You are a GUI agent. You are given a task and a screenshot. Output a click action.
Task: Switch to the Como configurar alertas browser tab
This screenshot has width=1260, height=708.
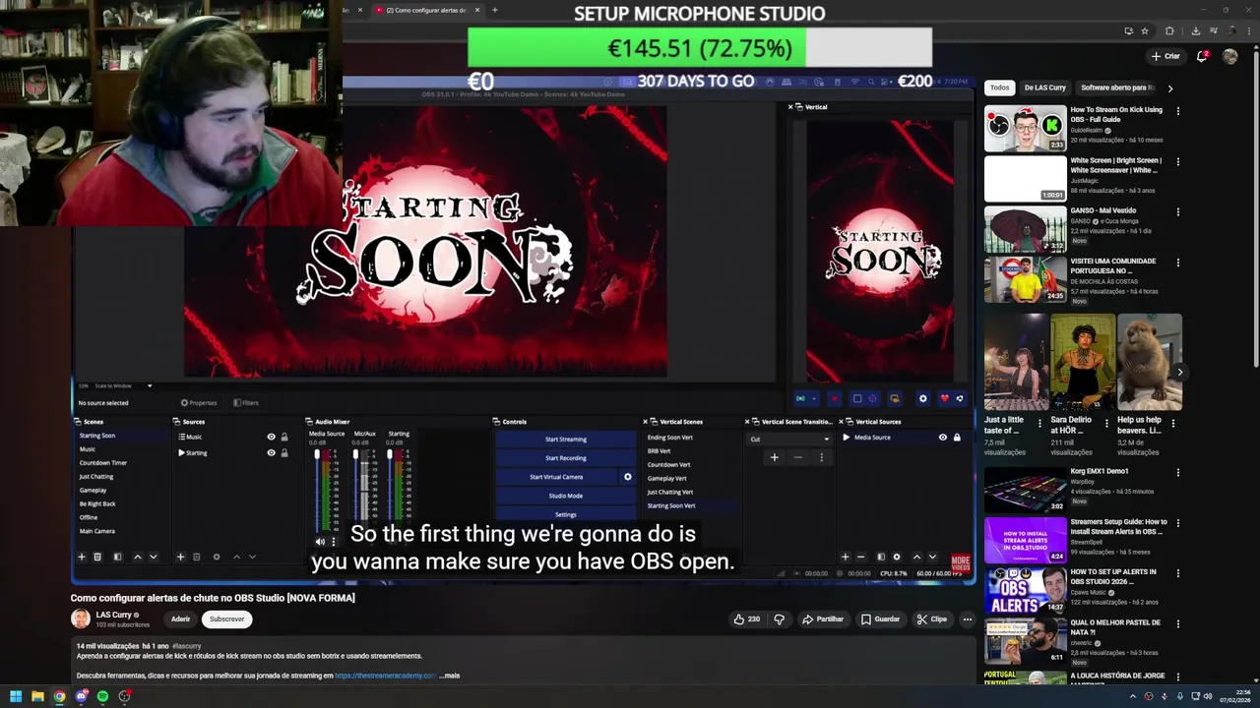(x=424, y=10)
